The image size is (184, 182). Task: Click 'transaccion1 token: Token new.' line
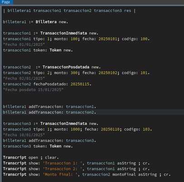point(38,50)
